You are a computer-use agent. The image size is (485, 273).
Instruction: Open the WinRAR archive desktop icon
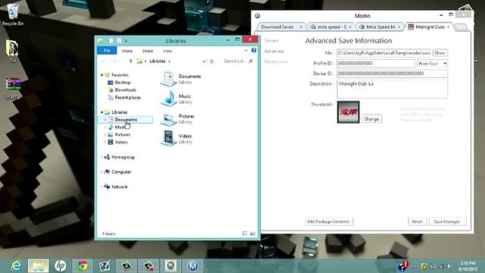click(13, 88)
